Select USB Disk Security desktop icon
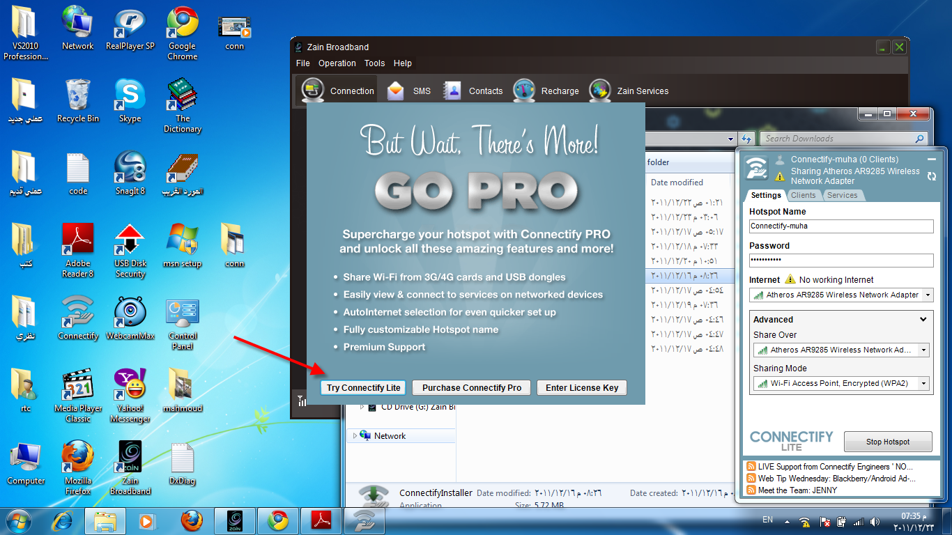 point(130,250)
